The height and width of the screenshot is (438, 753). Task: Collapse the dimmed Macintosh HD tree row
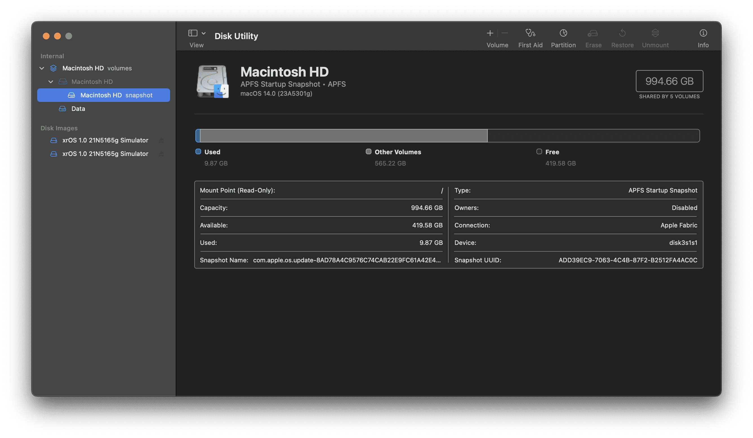pyautogui.click(x=50, y=82)
